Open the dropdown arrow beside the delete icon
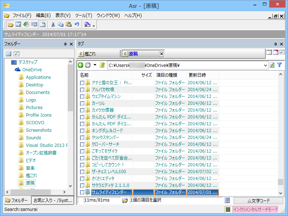288x216 pixels. pos(94,26)
